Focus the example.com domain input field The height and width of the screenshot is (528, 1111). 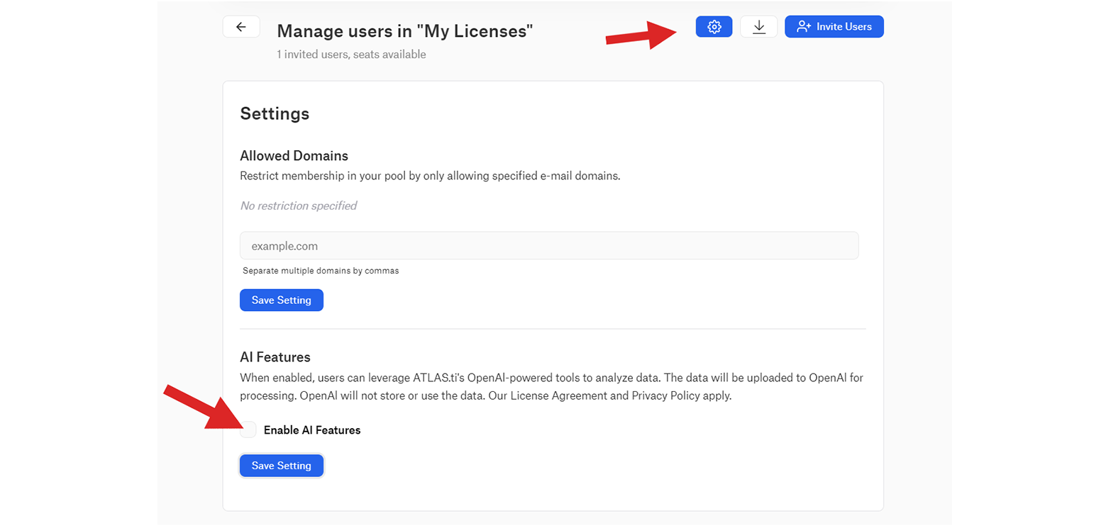click(548, 246)
